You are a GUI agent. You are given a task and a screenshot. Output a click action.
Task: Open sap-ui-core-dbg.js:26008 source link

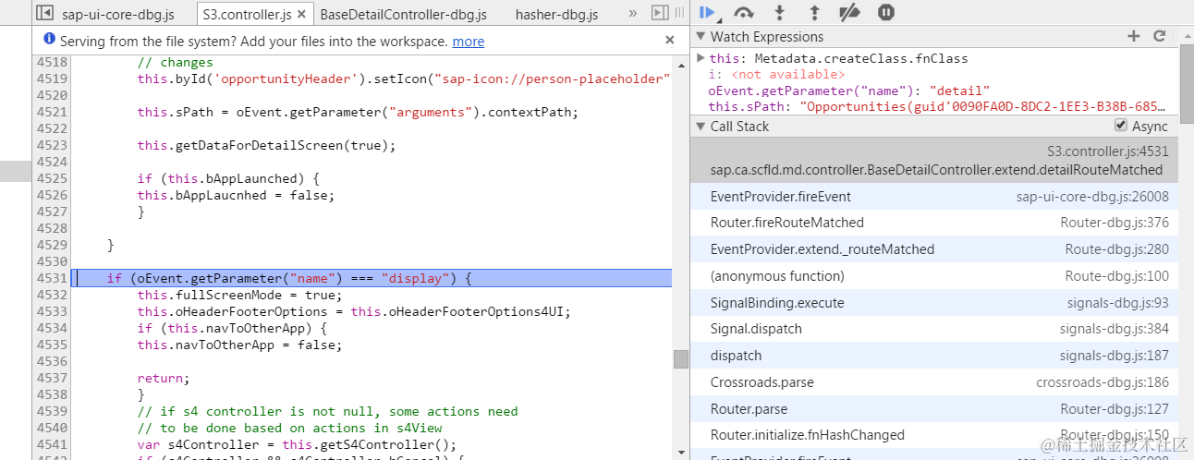1092,197
